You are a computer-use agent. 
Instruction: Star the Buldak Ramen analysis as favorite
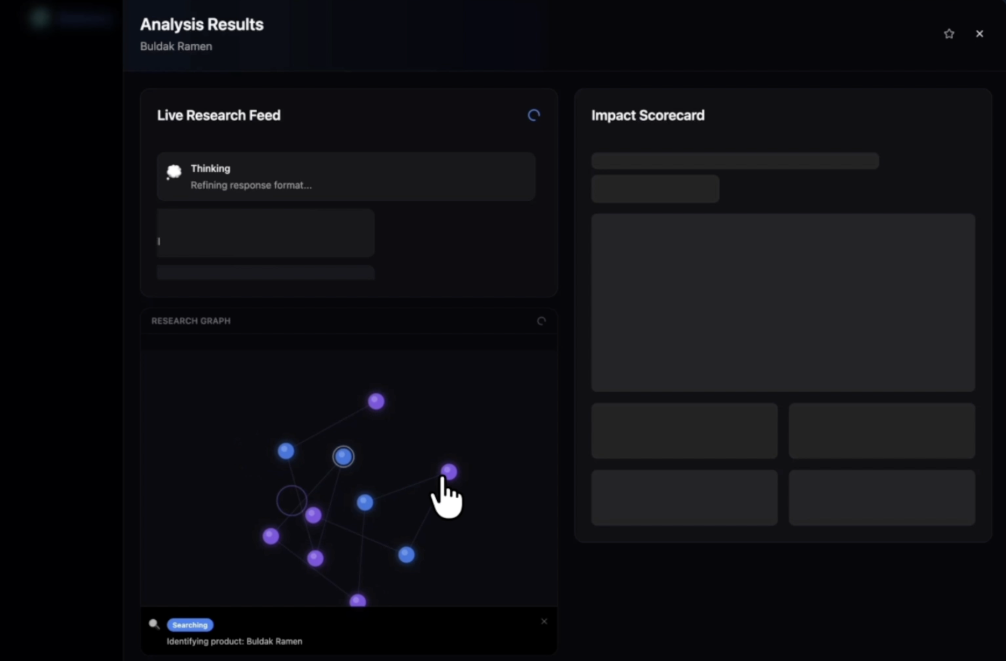tap(949, 34)
